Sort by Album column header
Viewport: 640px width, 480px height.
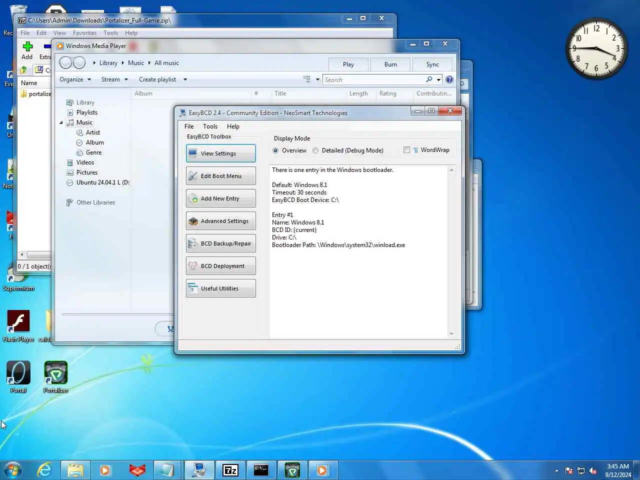(143, 93)
